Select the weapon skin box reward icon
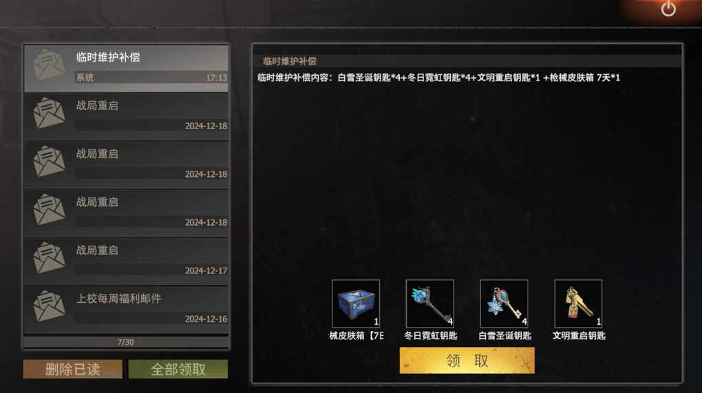 pos(356,304)
